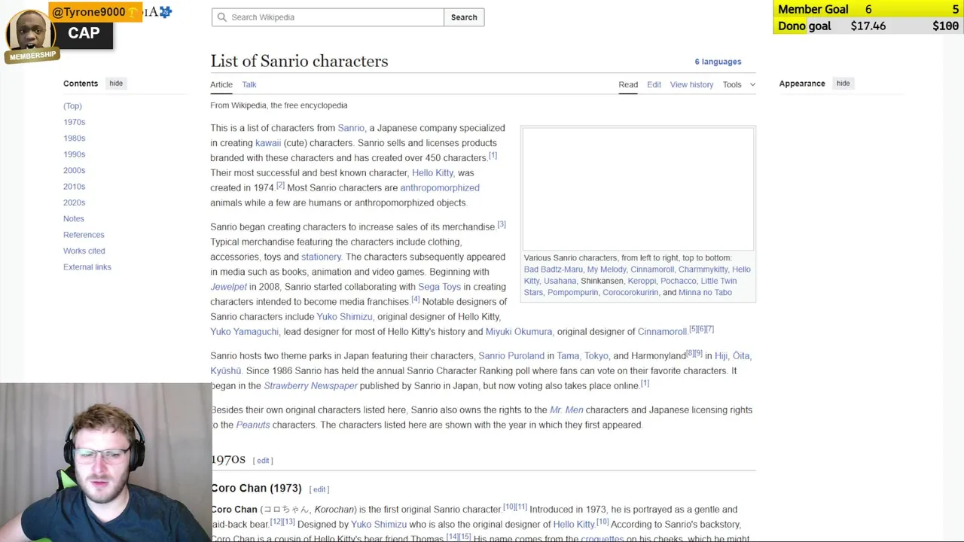Open the Sanrio Puroland link
This screenshot has width=964, height=542.
(x=511, y=356)
